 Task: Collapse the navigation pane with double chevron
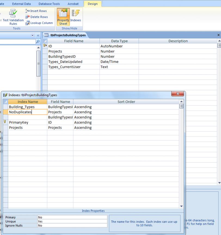click(x=38, y=35)
